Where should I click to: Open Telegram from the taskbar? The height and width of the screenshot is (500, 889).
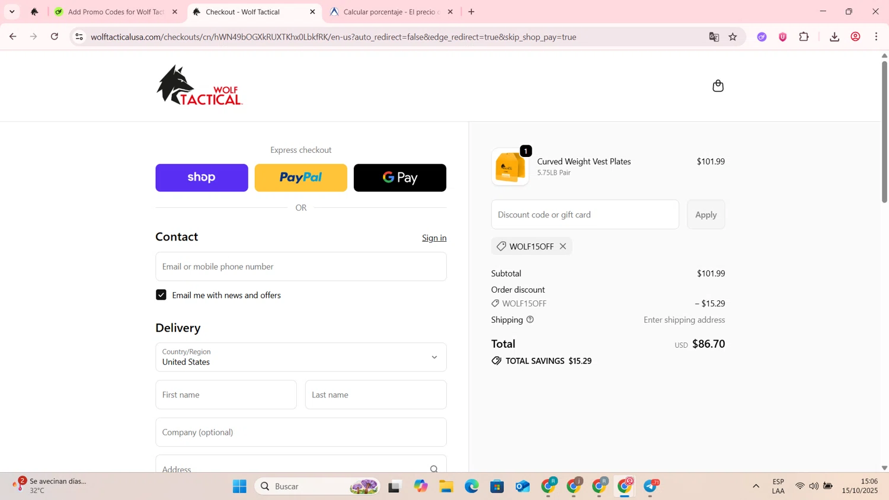651,486
